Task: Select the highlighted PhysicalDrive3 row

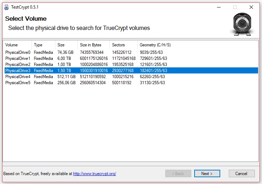Action: [131, 71]
